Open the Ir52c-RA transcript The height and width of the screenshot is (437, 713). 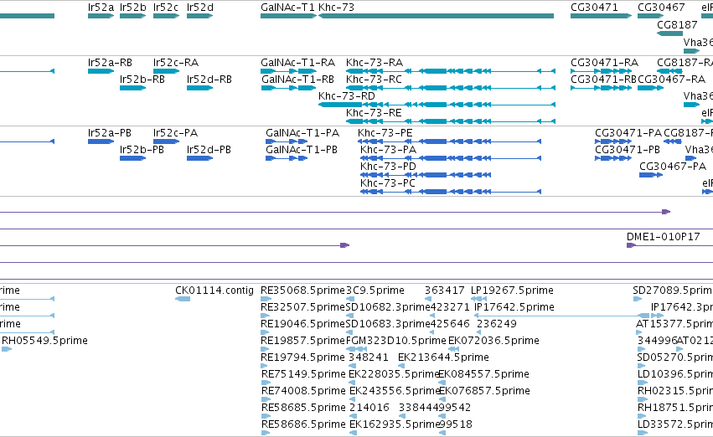pyautogui.click(x=167, y=71)
